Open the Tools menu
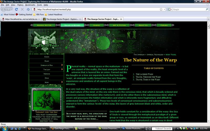The height and width of the screenshot is (131, 210). [39, 5]
